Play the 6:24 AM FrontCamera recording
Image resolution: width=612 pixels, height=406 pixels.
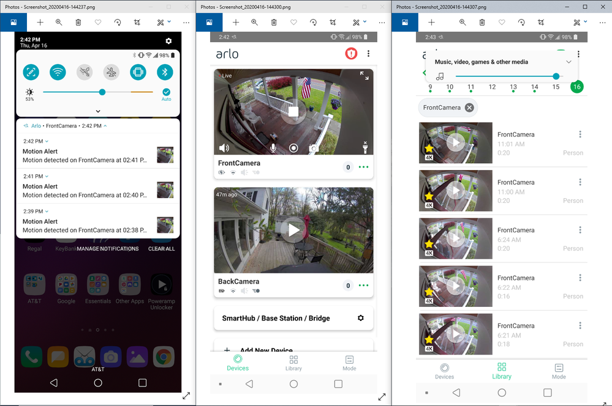[456, 238]
